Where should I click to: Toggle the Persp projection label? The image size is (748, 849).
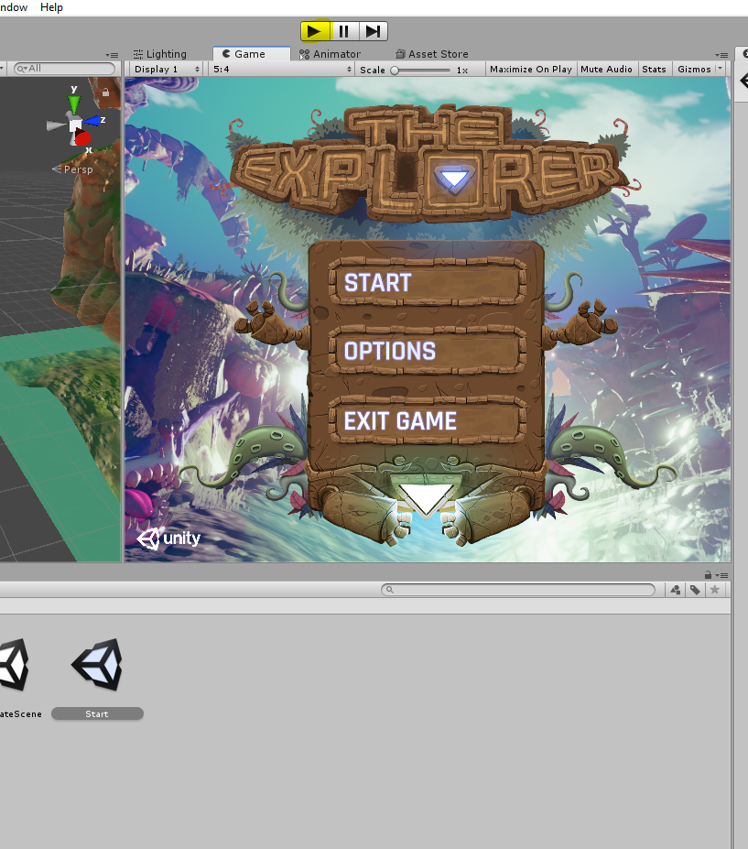[x=73, y=169]
